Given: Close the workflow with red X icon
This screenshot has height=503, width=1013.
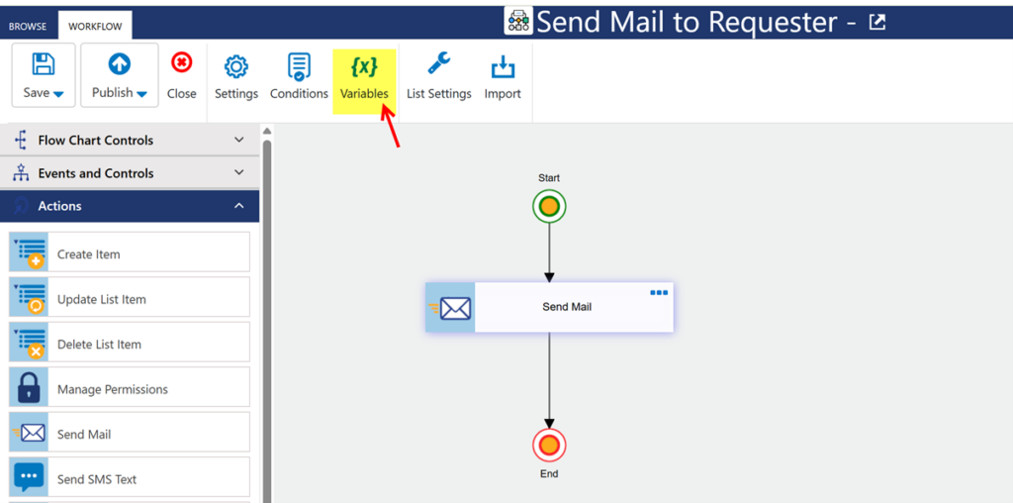Looking at the screenshot, I should pyautogui.click(x=181, y=64).
